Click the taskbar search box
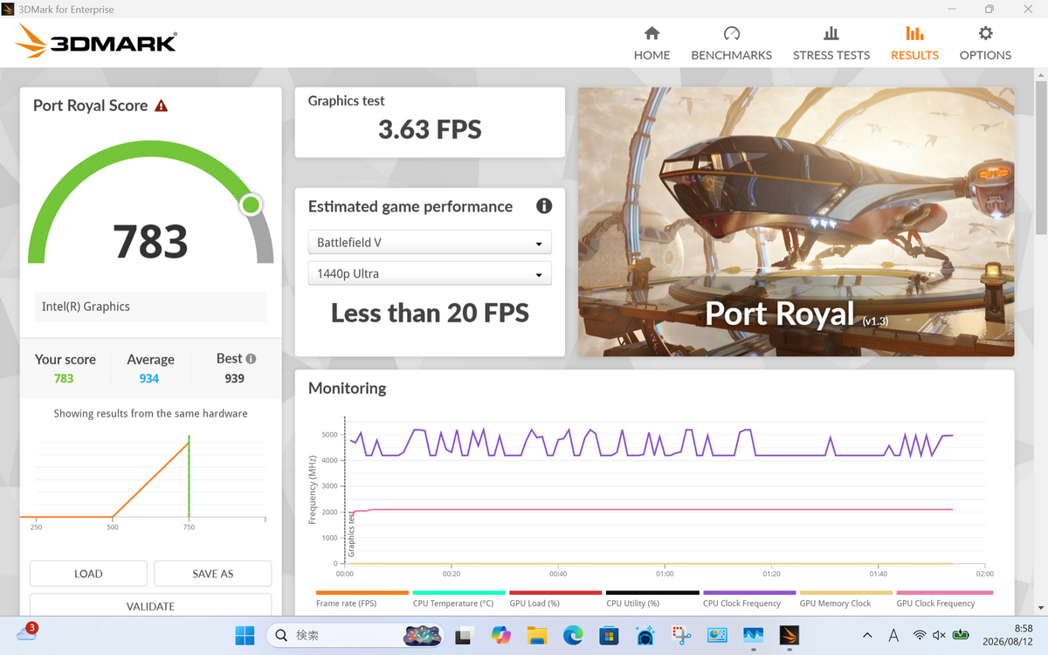This screenshot has width=1048, height=655. click(x=355, y=635)
